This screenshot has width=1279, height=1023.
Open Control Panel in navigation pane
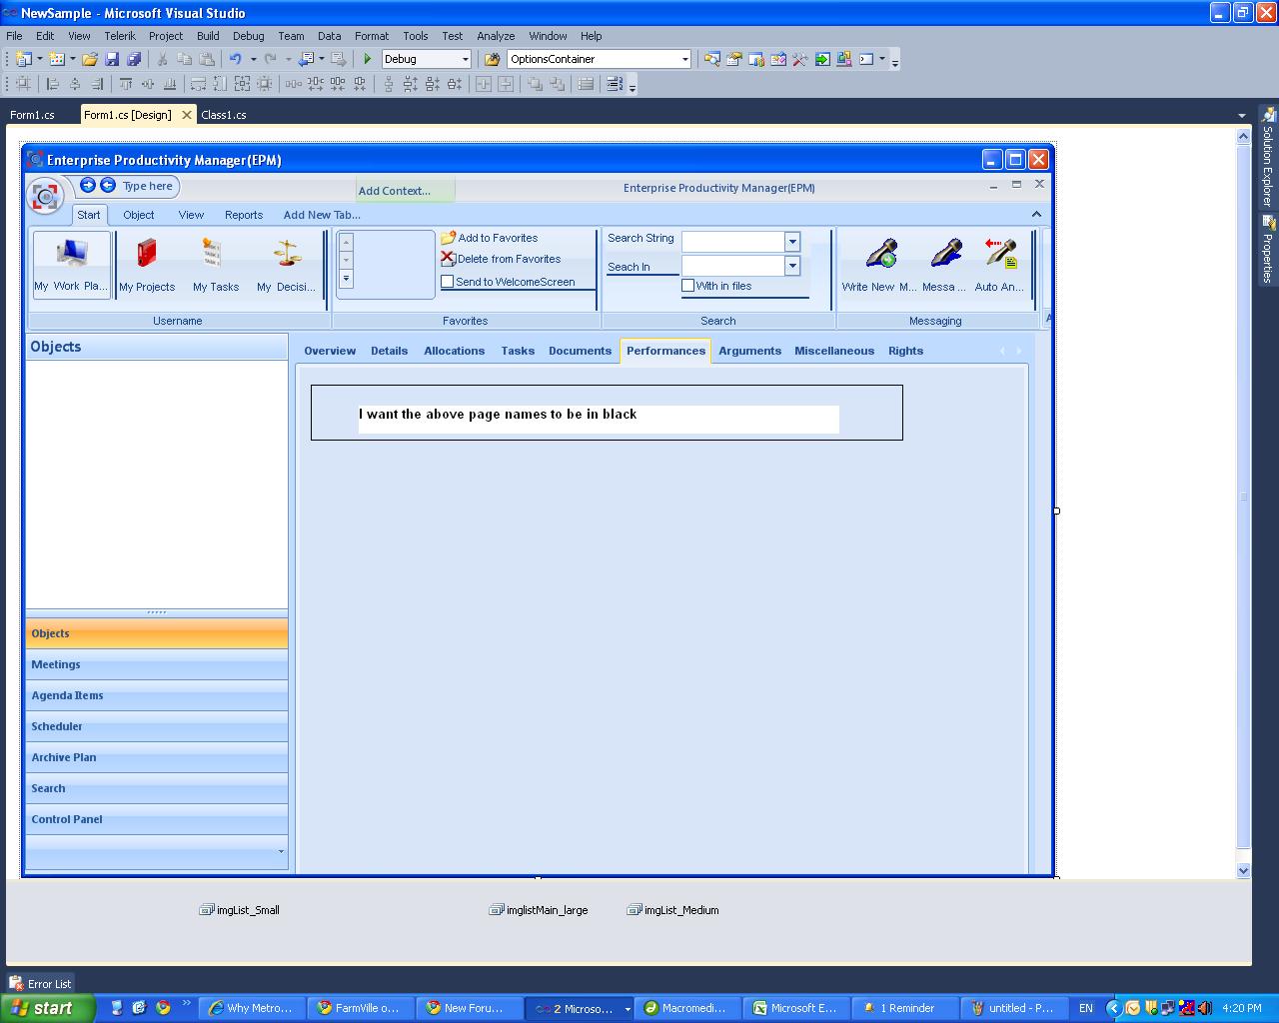click(x=157, y=819)
